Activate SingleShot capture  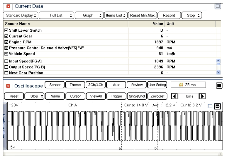pyautogui.click(x=137, y=96)
